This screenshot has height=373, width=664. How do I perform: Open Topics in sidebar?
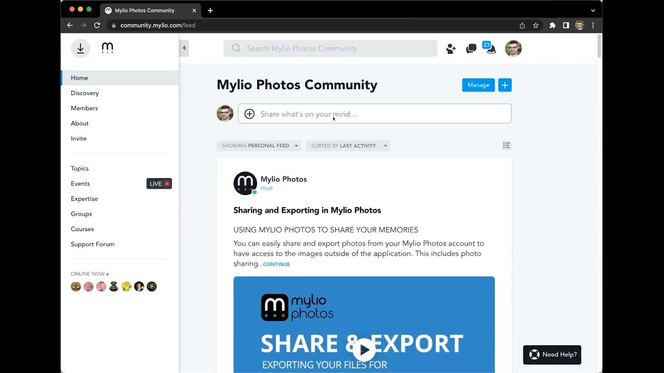79,168
